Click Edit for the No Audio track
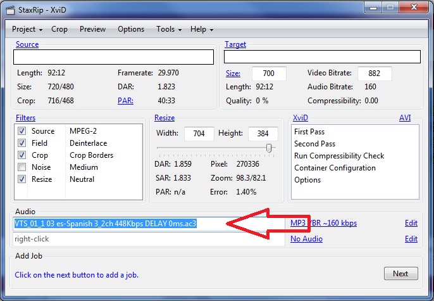 [x=411, y=239]
